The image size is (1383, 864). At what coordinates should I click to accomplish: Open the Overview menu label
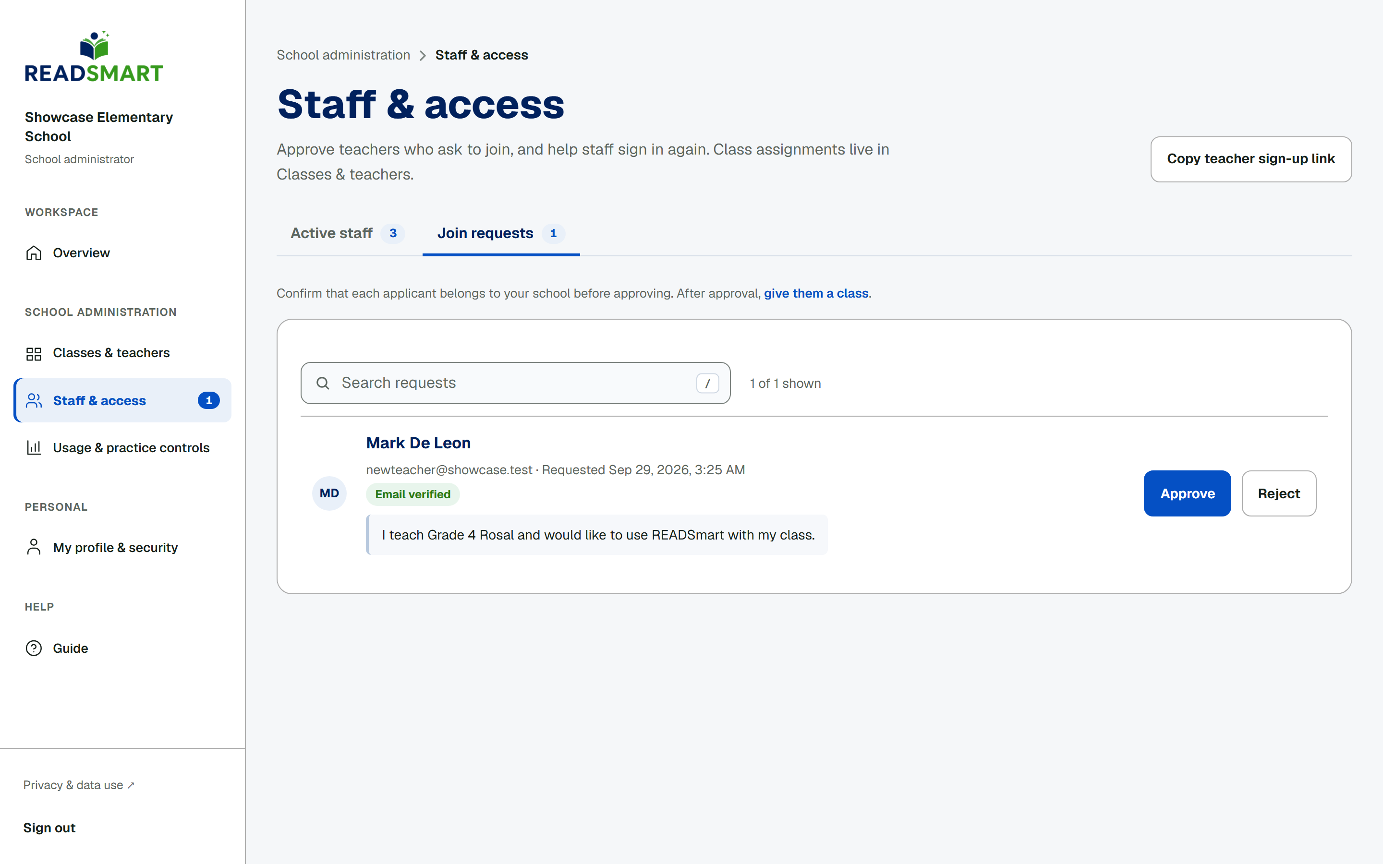coord(81,252)
